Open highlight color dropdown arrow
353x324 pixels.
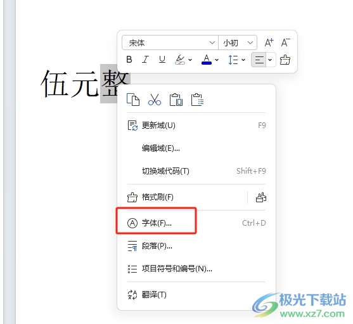coord(190,60)
